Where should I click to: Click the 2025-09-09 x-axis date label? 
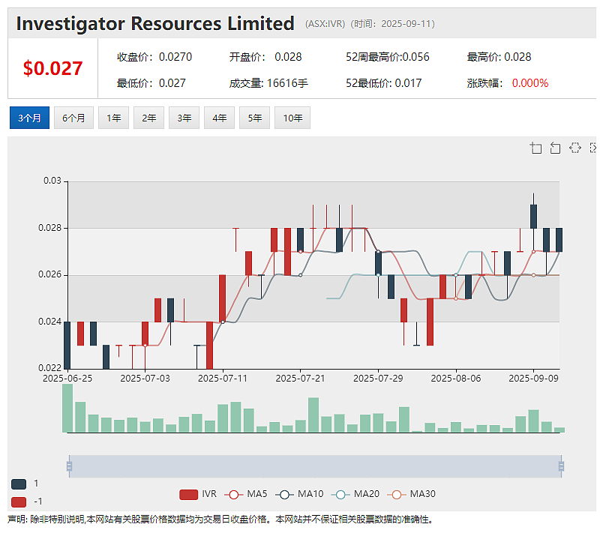[x=533, y=379]
